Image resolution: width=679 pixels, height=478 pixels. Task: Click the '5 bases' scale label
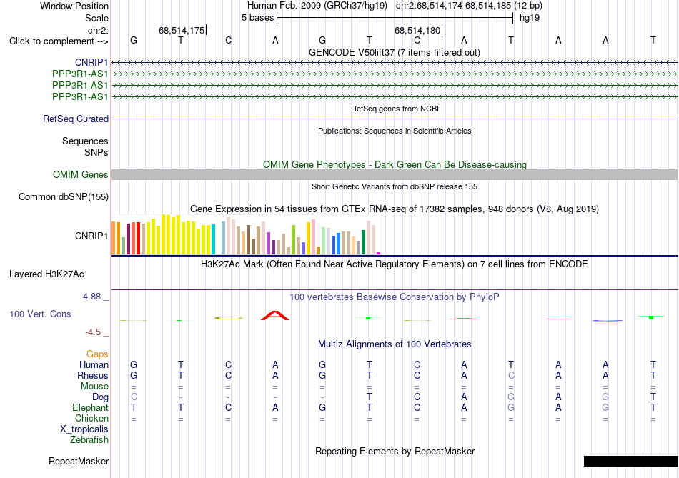(257, 18)
